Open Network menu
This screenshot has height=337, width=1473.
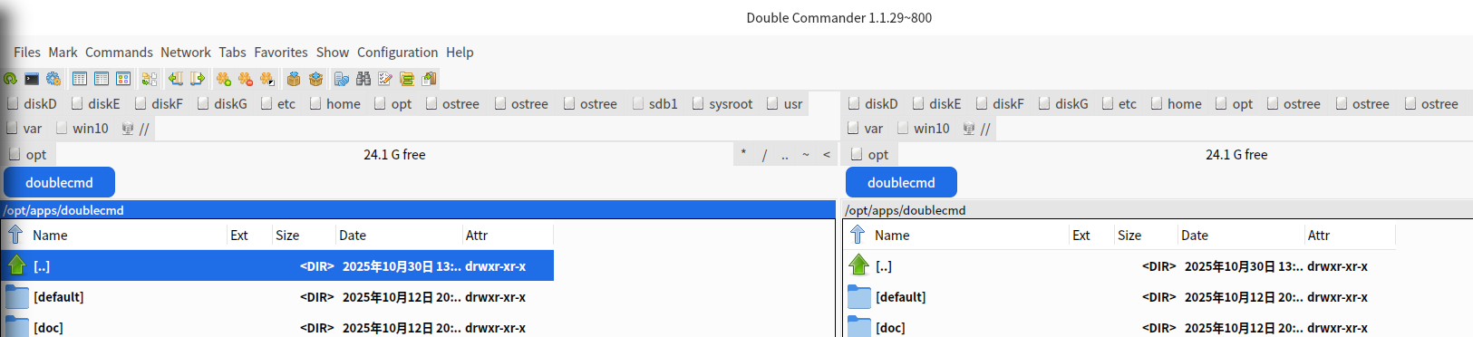(x=186, y=53)
